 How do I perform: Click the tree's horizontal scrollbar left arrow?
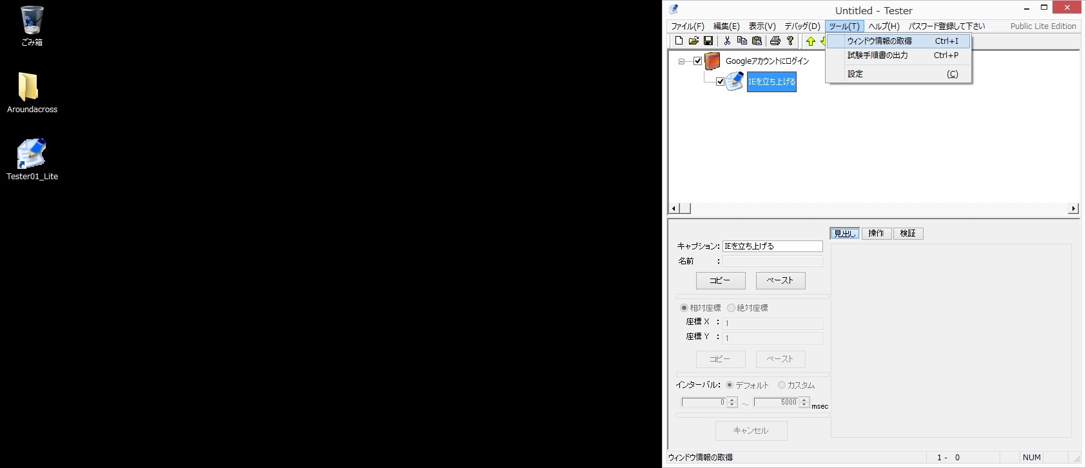click(674, 208)
